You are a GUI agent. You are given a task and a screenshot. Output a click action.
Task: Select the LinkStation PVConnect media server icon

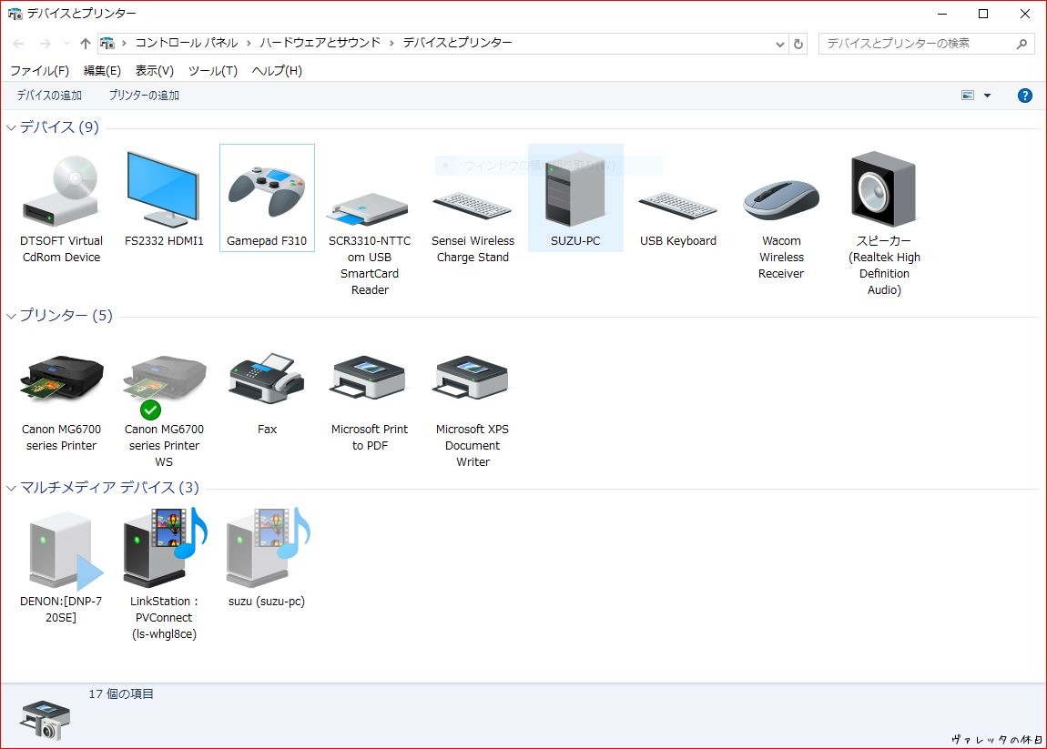(165, 547)
